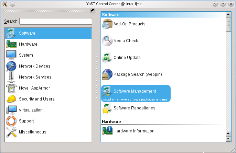Select Virtualization category label
Screen dimensions: 236x153
31,110
